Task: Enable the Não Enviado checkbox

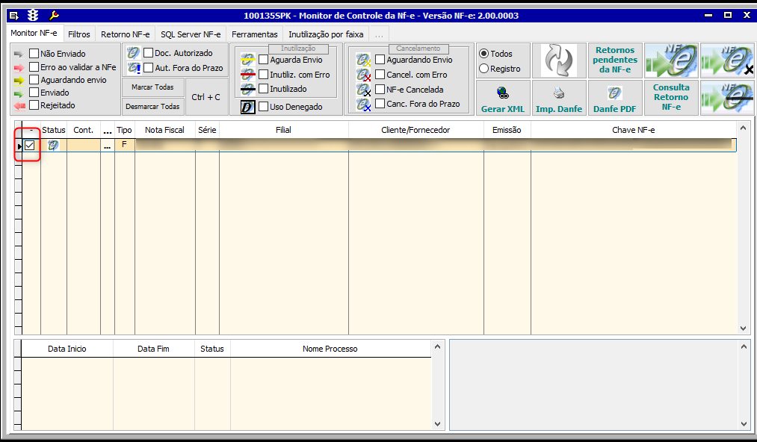Action: point(34,54)
